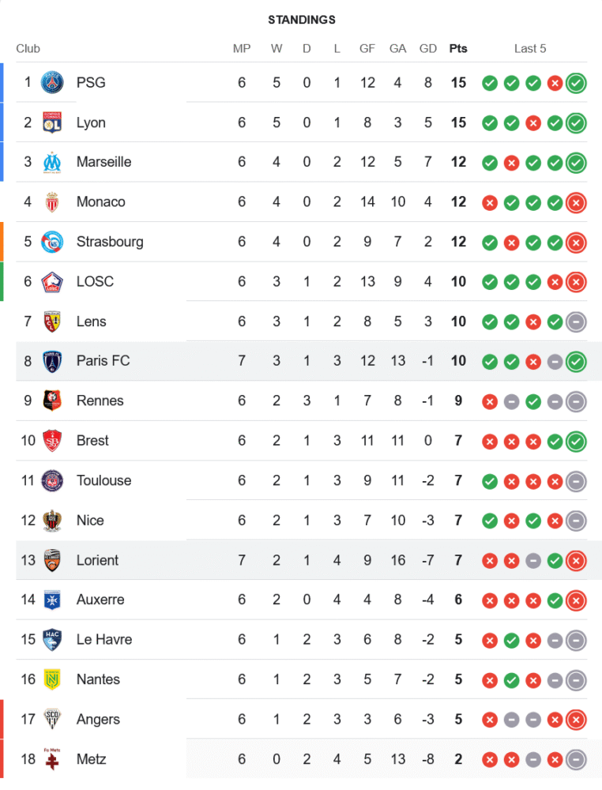The height and width of the screenshot is (790, 602).
Task: Click the Strasbourg club logo
Action: [x=52, y=242]
